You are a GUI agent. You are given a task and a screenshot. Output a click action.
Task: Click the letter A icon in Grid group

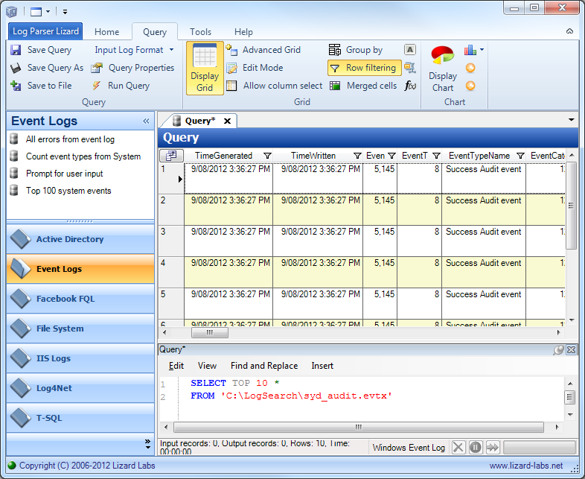coord(410,50)
